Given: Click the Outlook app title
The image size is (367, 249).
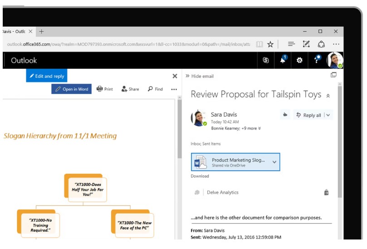Looking at the screenshot, I should coord(24,61).
